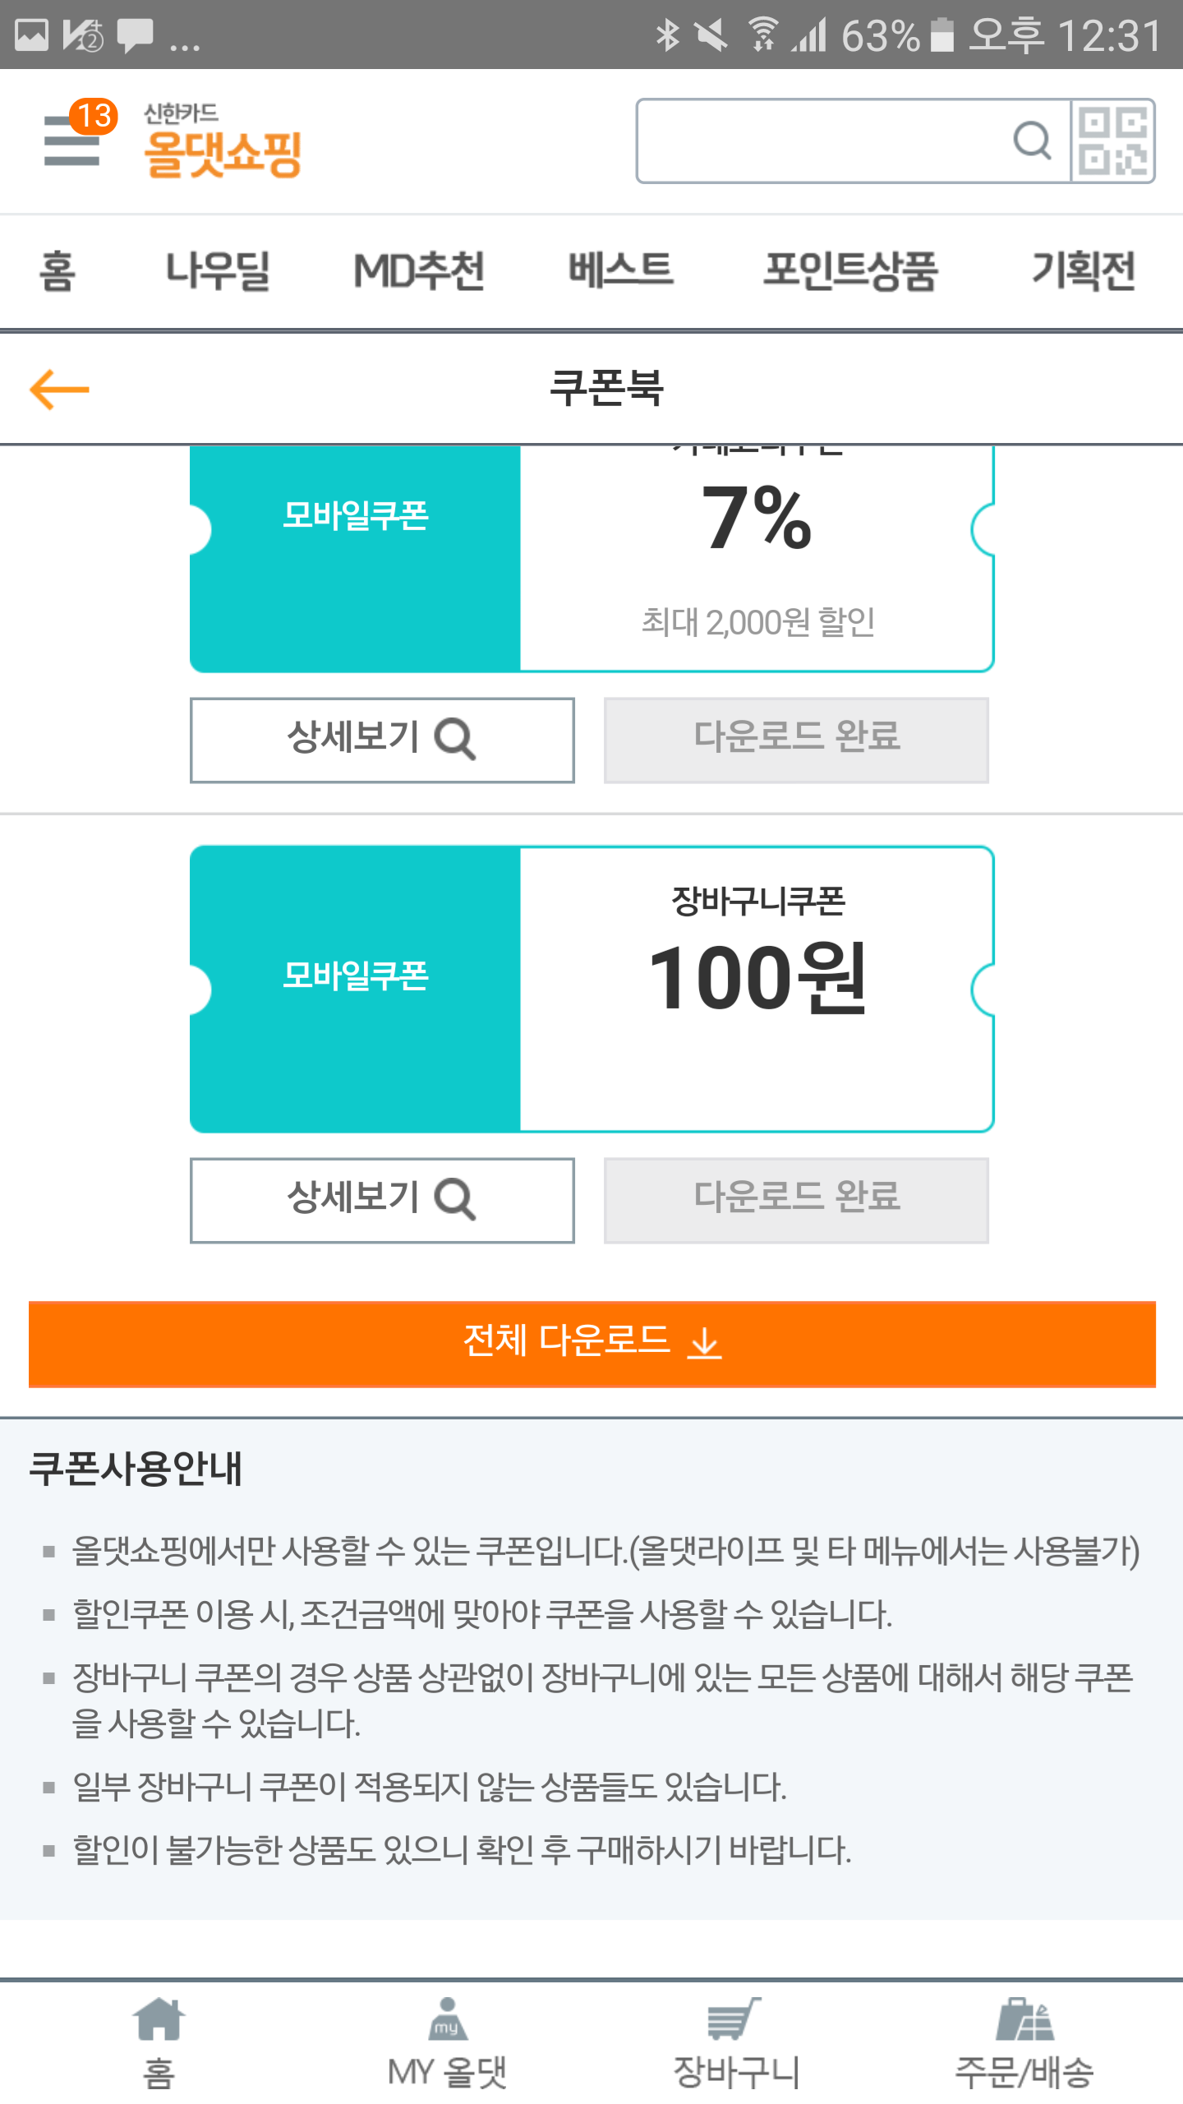Switch to the MD추천 tab
The image size is (1183, 2104).
pyautogui.click(x=419, y=270)
